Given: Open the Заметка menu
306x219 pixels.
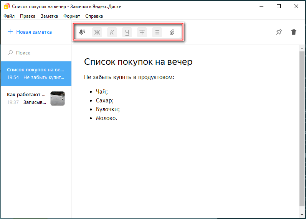Looking at the screenshot, I should pos(49,16).
